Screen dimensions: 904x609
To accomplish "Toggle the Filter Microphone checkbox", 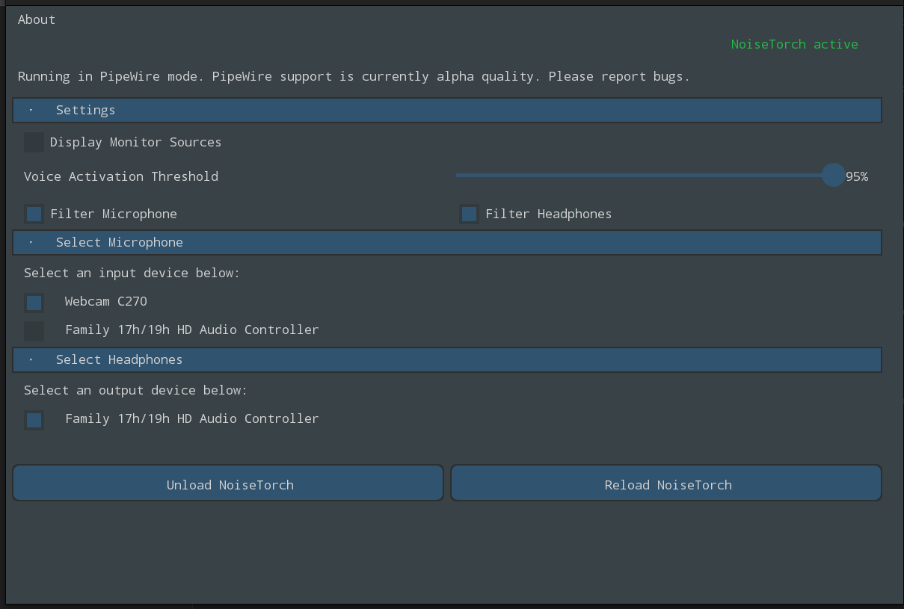I will coord(34,214).
